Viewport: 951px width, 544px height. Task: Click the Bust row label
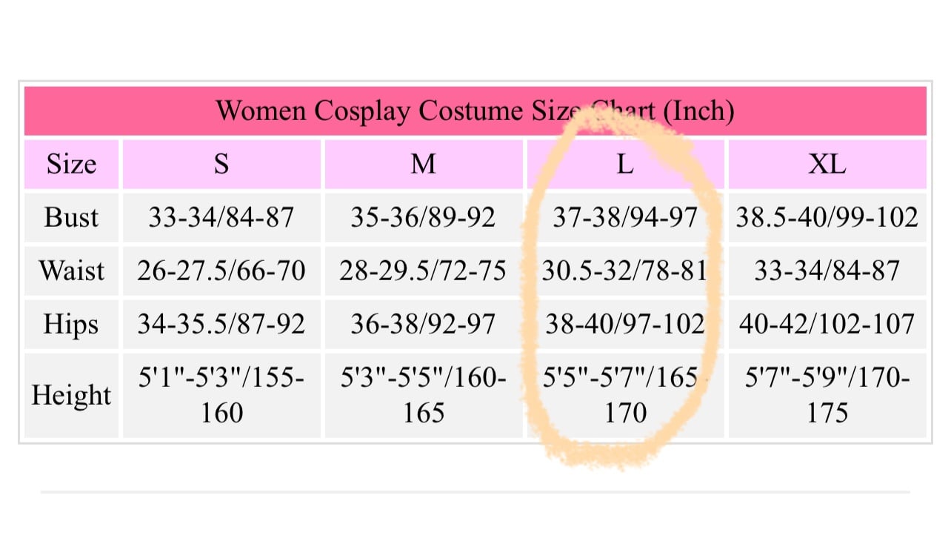(71, 217)
